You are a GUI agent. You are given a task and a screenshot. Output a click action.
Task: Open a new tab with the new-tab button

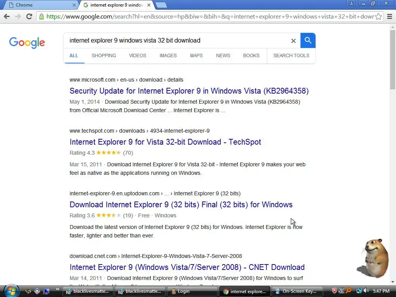(x=161, y=5)
